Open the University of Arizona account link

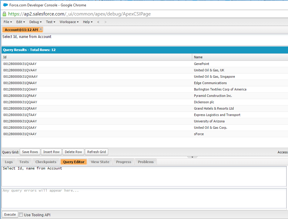210,121
